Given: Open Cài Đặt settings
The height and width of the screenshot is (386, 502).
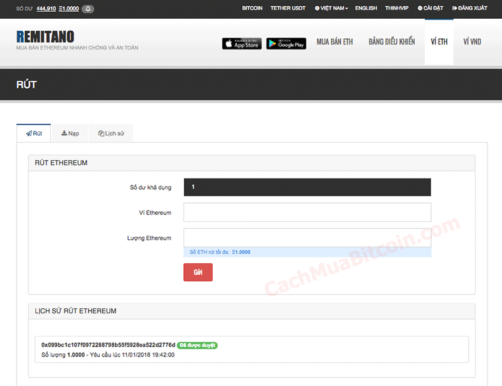Looking at the screenshot, I should click(x=430, y=8).
